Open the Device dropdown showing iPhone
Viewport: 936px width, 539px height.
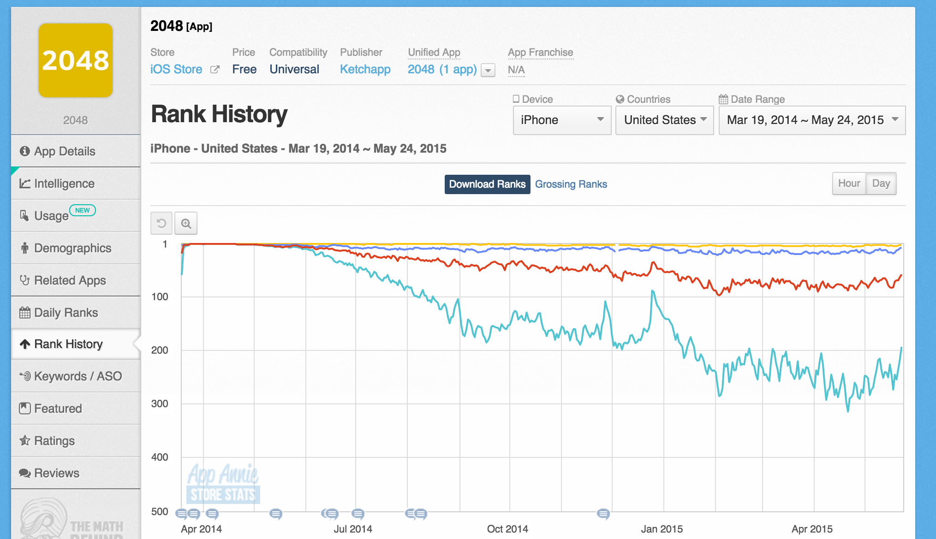click(561, 120)
